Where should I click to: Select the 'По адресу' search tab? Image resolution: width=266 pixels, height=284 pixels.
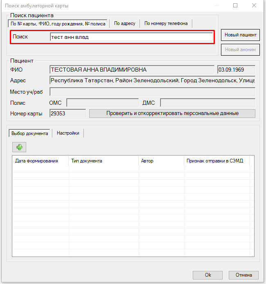click(x=124, y=23)
